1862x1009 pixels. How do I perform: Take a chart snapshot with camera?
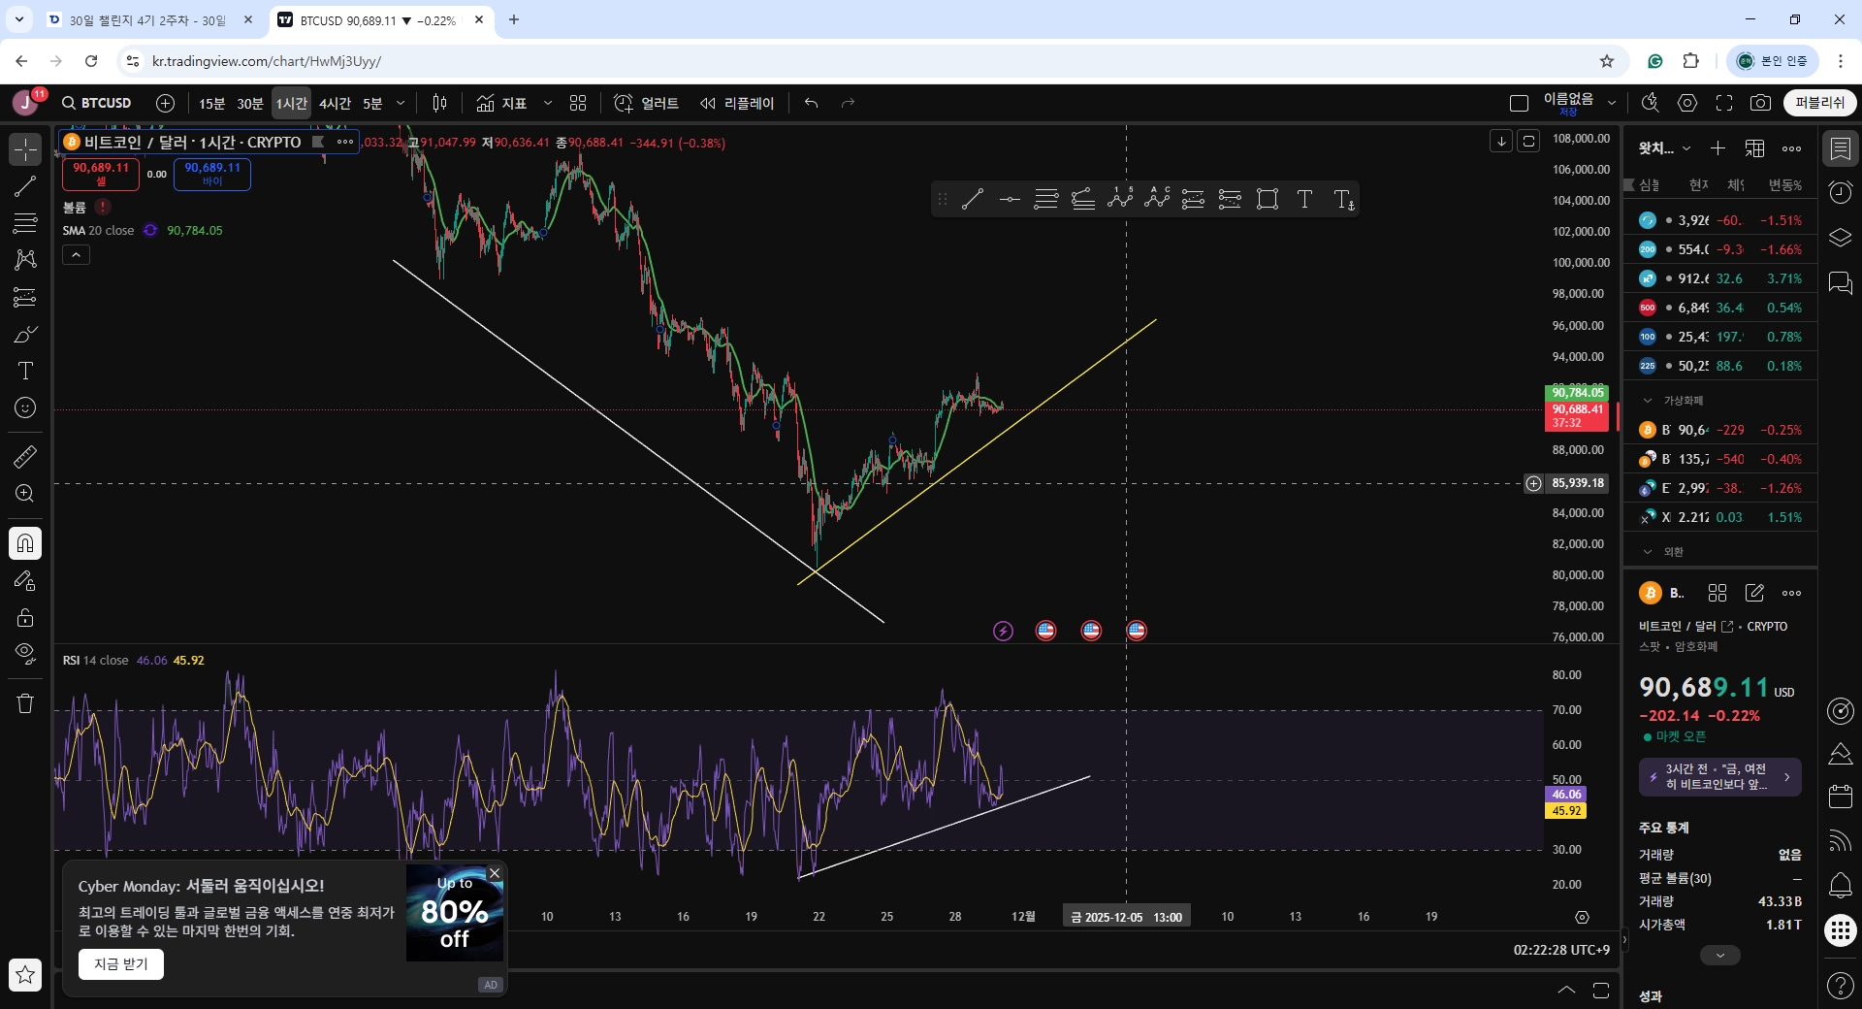pyautogui.click(x=1761, y=103)
